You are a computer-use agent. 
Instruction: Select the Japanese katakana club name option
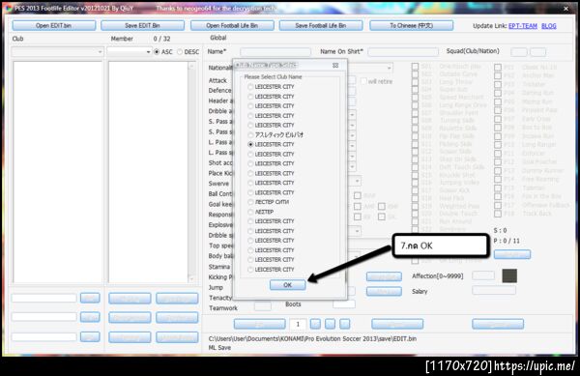250,135
